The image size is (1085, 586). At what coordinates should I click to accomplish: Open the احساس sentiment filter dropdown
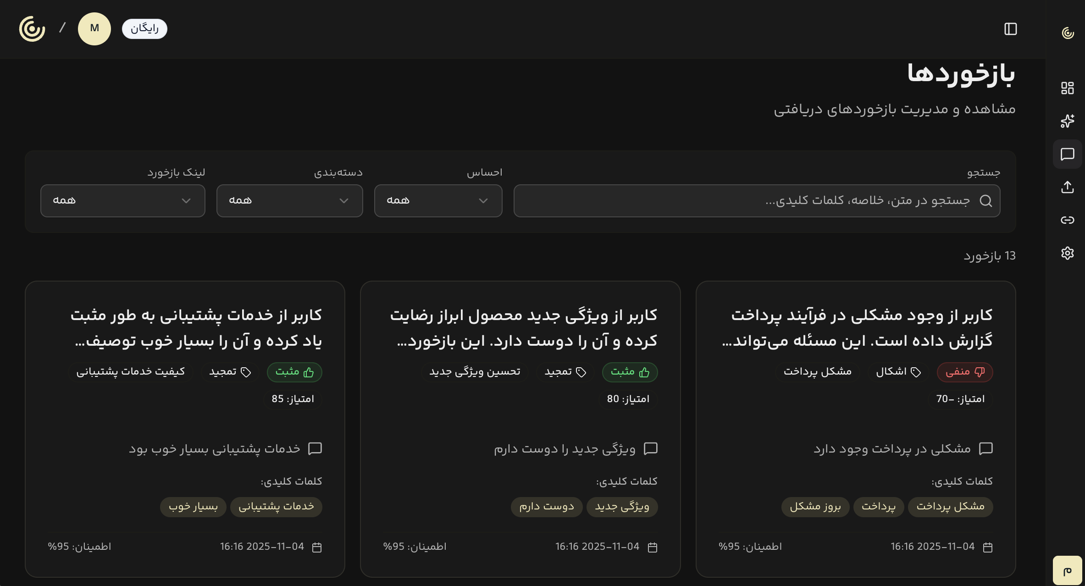[x=438, y=201]
